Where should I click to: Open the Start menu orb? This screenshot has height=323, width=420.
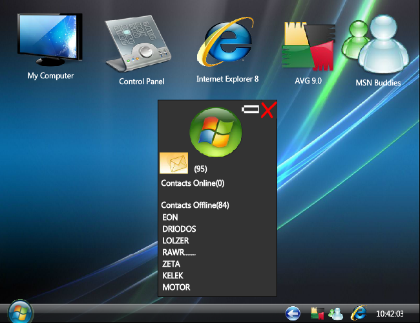(21, 312)
